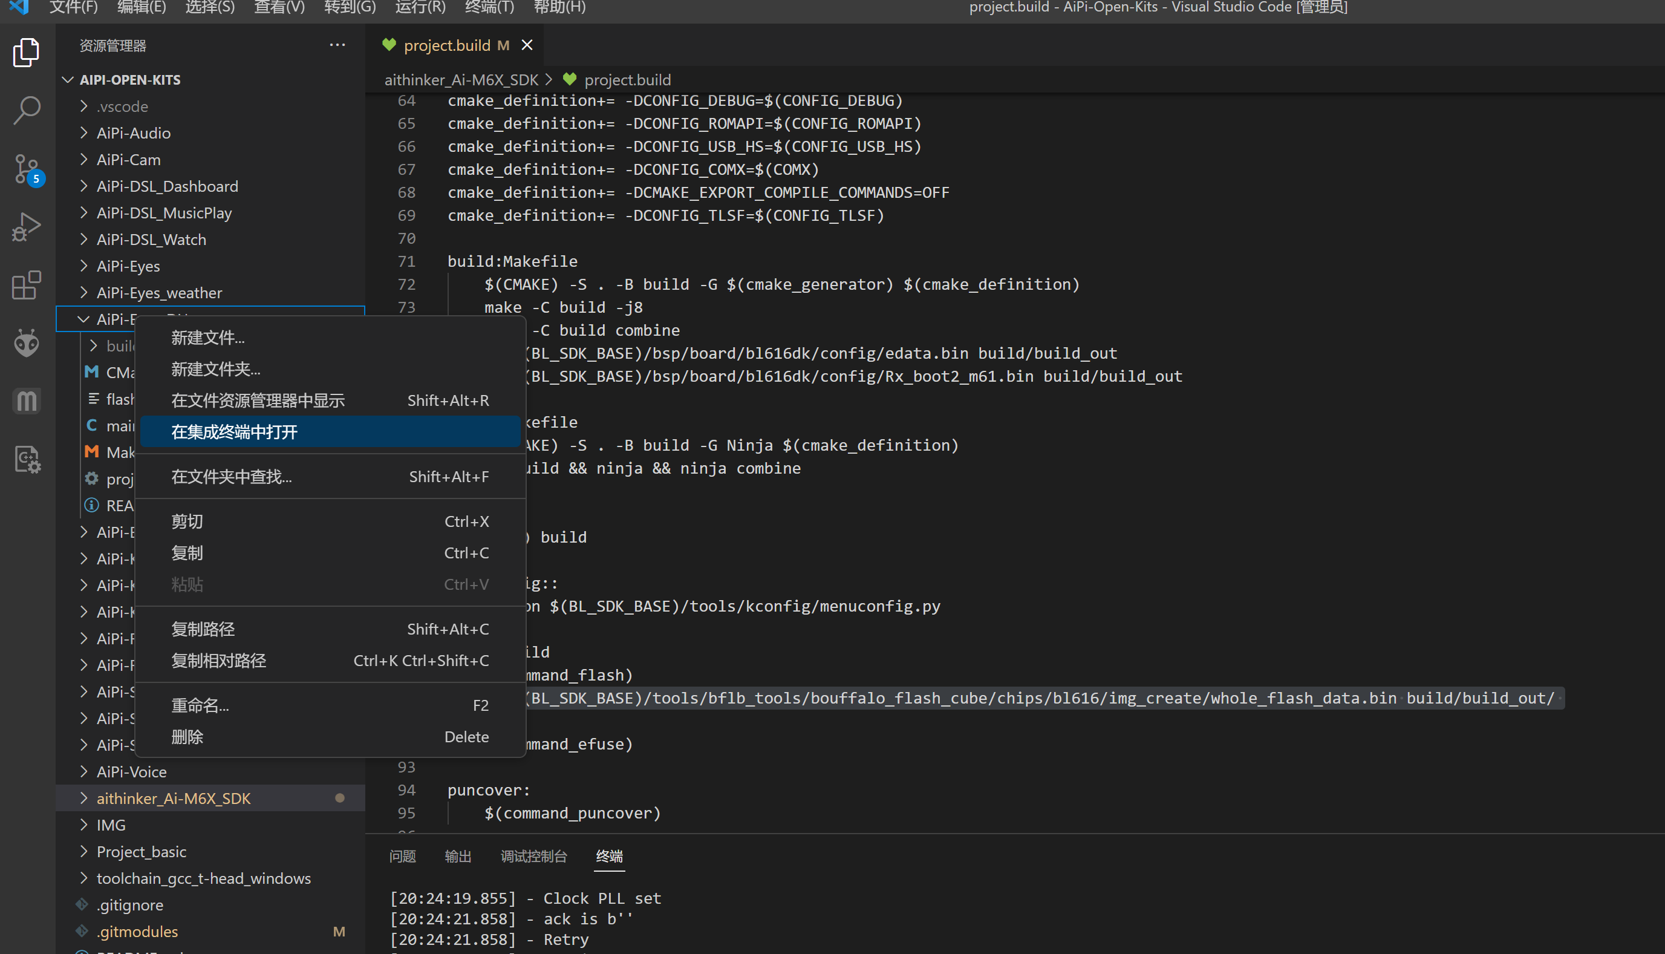The image size is (1665, 954).
Task: Select the project.build editor tab
Action: [x=455, y=45]
